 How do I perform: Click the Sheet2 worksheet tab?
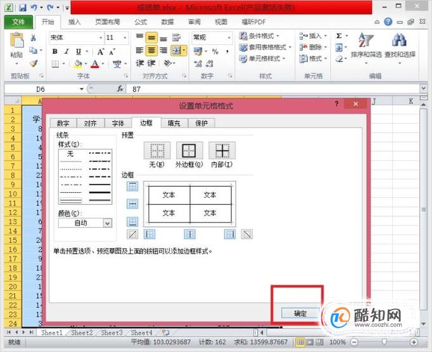tap(82, 333)
